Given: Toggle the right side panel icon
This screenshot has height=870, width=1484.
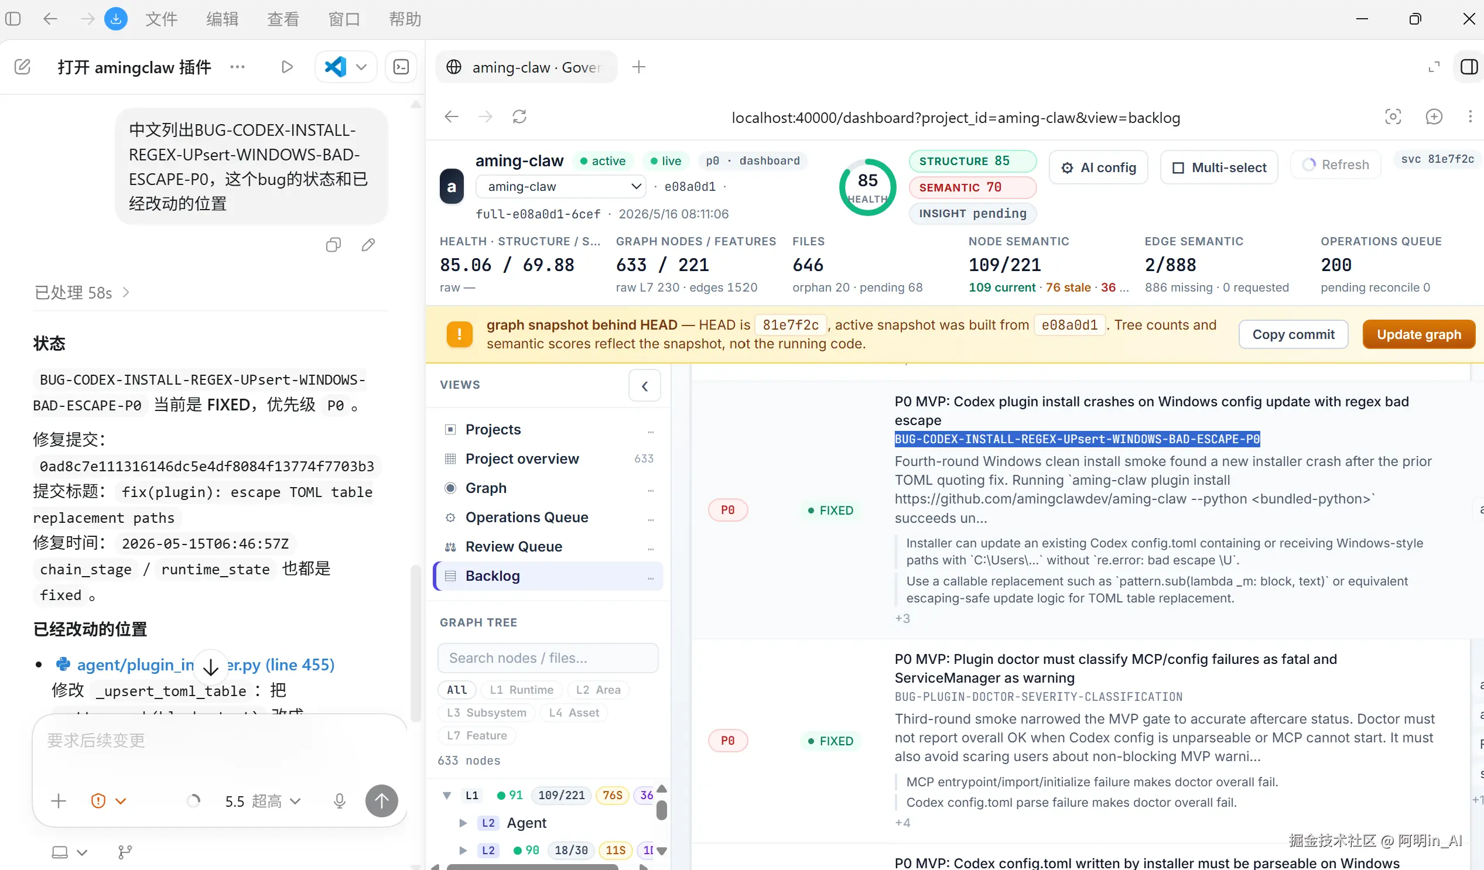Looking at the screenshot, I should coord(1469,67).
